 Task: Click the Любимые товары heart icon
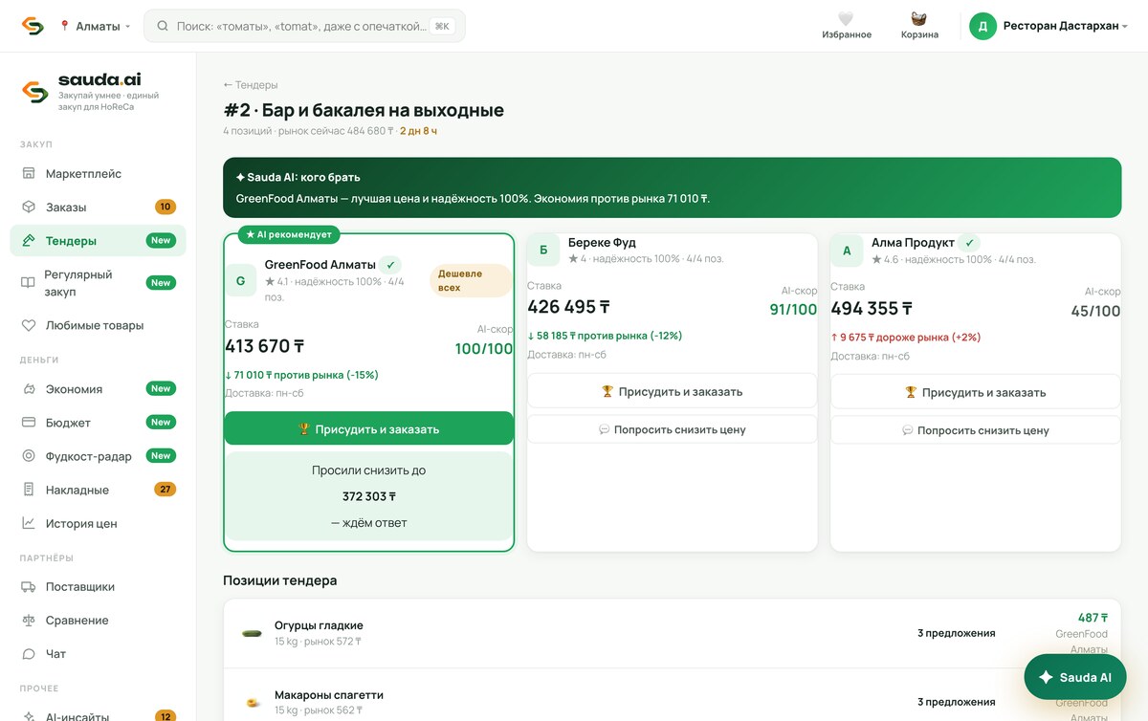coord(29,325)
